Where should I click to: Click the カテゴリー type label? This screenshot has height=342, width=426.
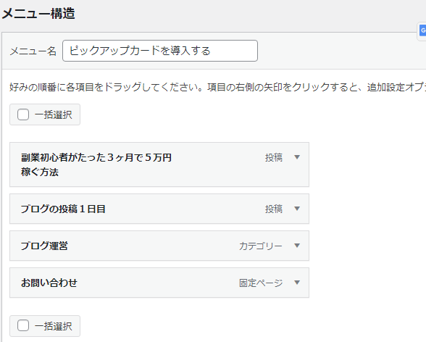(261, 246)
